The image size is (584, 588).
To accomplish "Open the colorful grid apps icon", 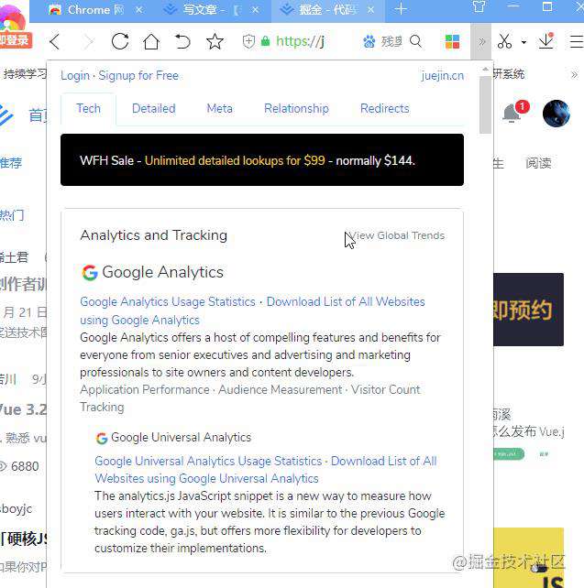I will [x=452, y=41].
